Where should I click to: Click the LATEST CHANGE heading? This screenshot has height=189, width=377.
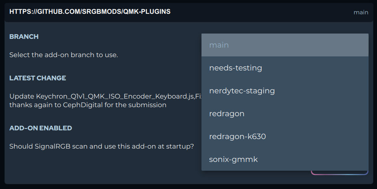[x=37, y=78]
